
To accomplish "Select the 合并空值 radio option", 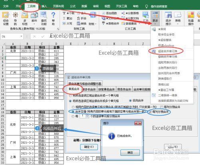I will [73, 112].
